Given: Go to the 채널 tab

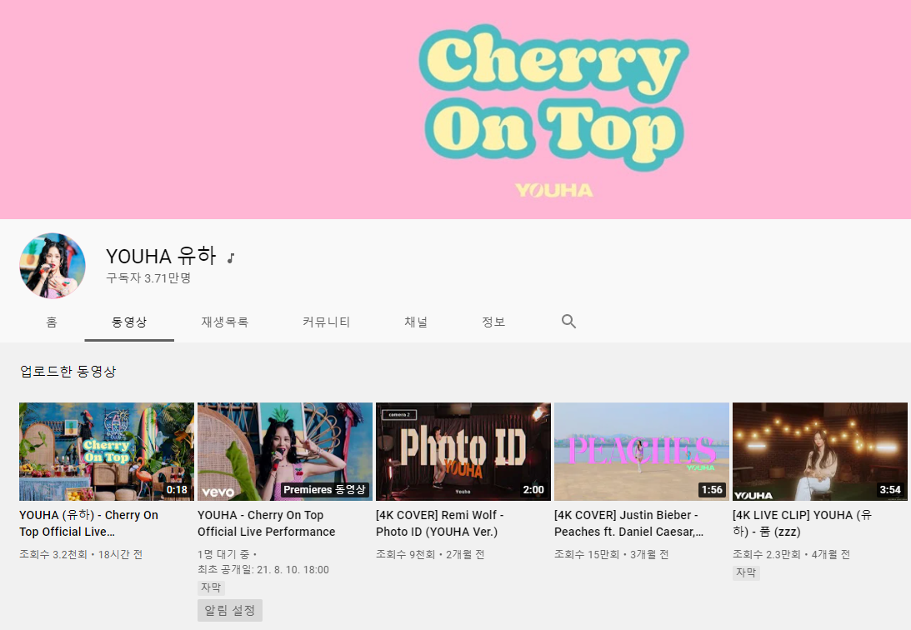Looking at the screenshot, I should click(x=415, y=322).
